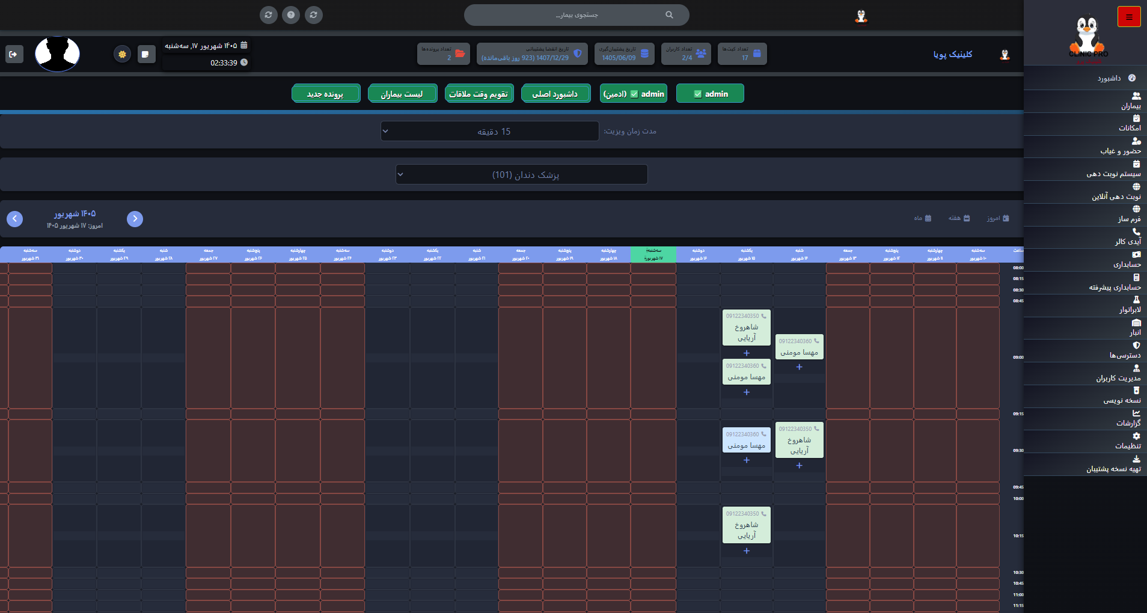
Task: Open تهیه نسخه پشتیبان backup
Action: pyautogui.click(x=1085, y=465)
